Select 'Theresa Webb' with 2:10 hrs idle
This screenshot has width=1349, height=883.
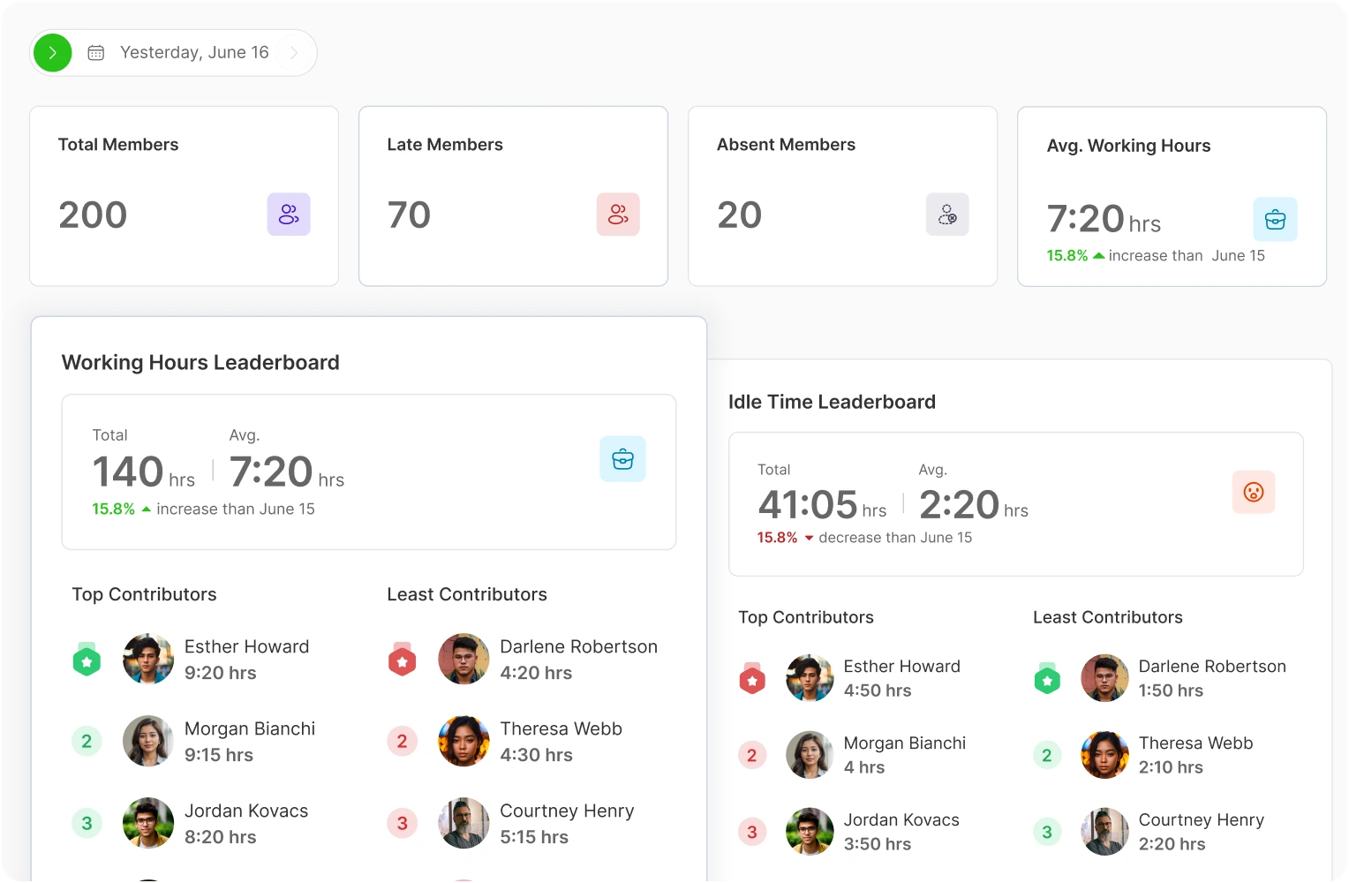(x=1195, y=743)
